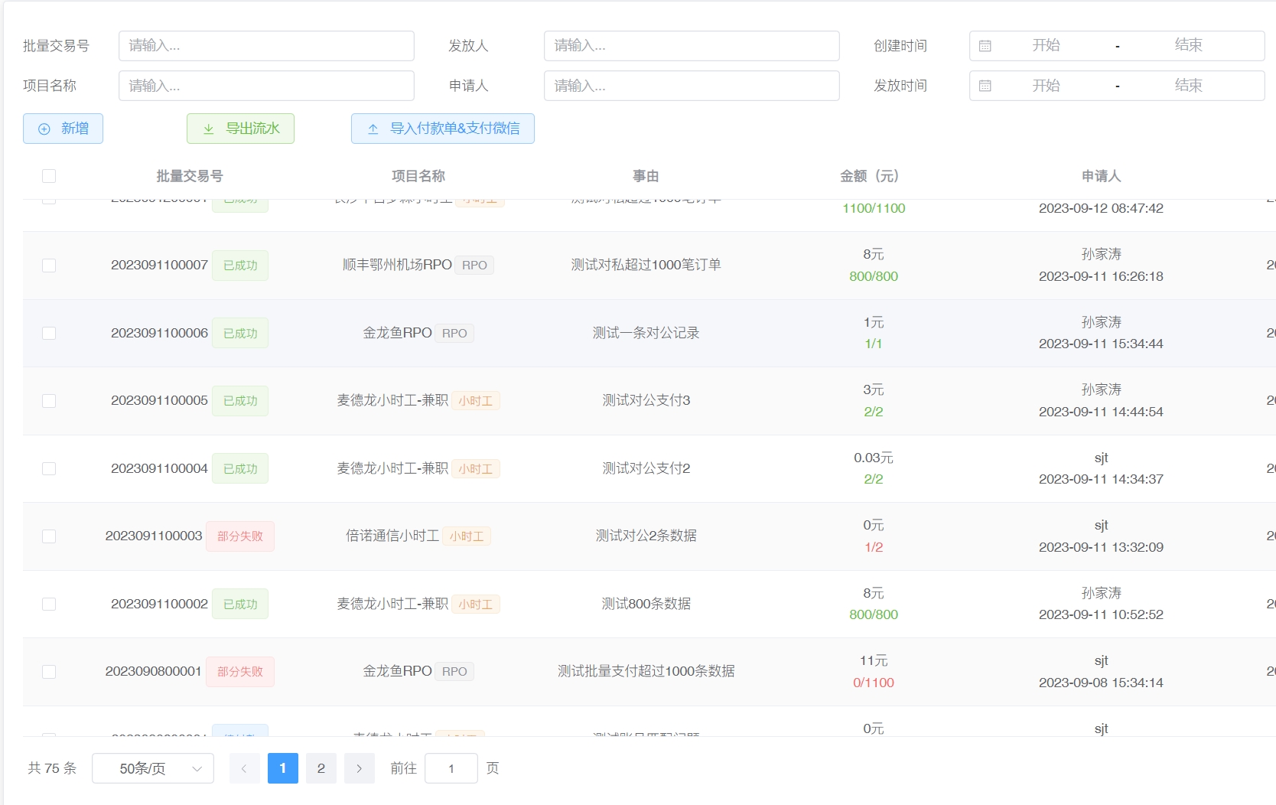Viewport: 1276px width, 805px height.
Task: Click the download icon on 导出流水
Action: (208, 129)
